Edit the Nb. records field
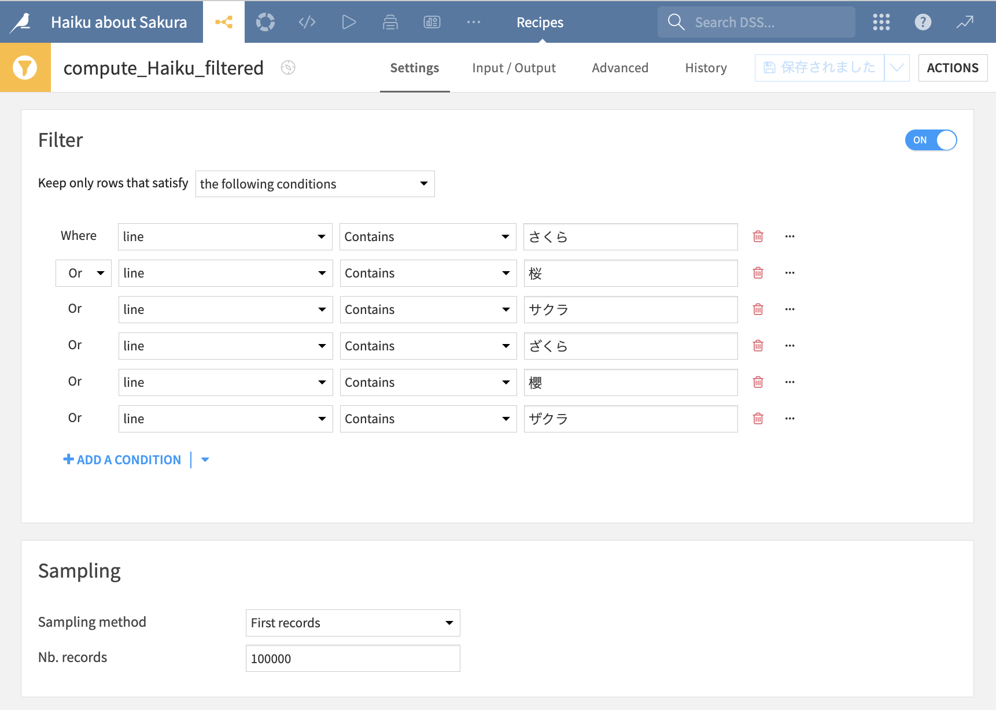 [x=353, y=659]
